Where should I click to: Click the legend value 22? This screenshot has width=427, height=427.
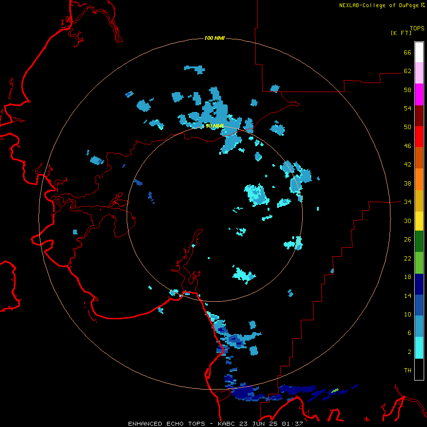coord(408,258)
